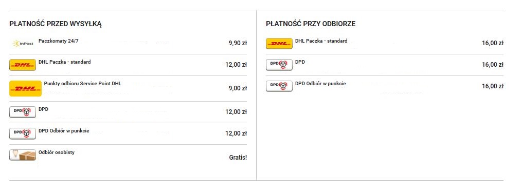Choose prepaid DHL Paczka - standard label

[x=64, y=62]
